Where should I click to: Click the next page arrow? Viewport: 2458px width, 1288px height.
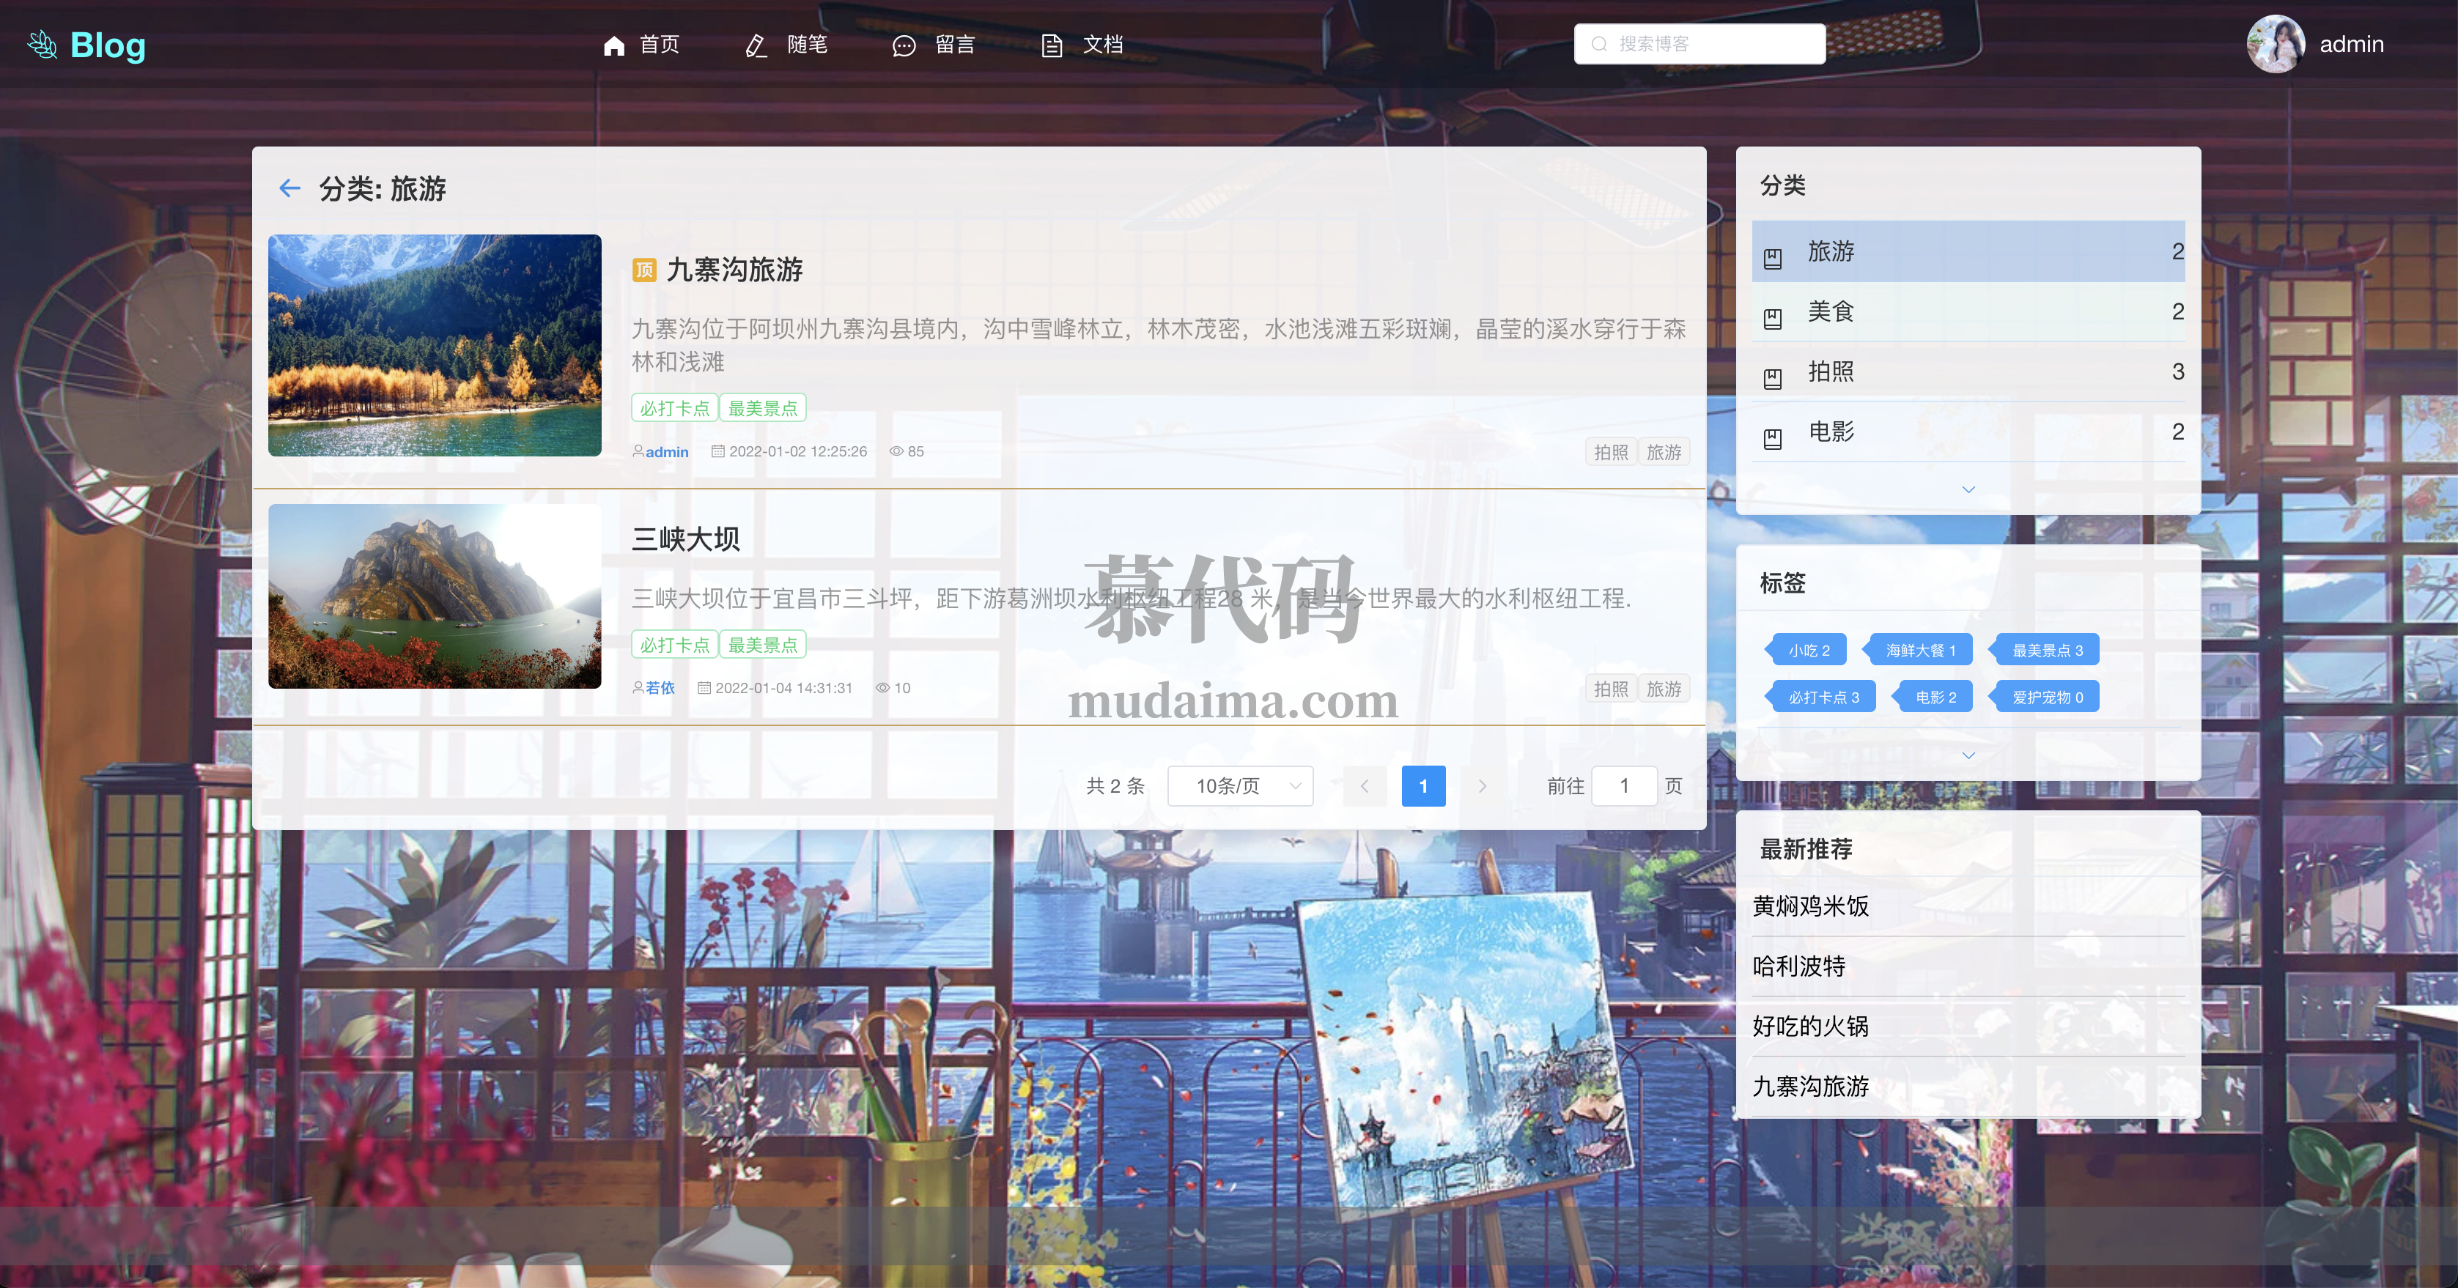pyautogui.click(x=1481, y=786)
